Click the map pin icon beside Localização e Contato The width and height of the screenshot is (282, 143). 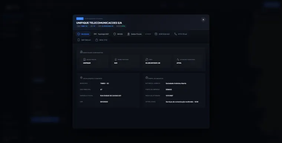click(81, 78)
